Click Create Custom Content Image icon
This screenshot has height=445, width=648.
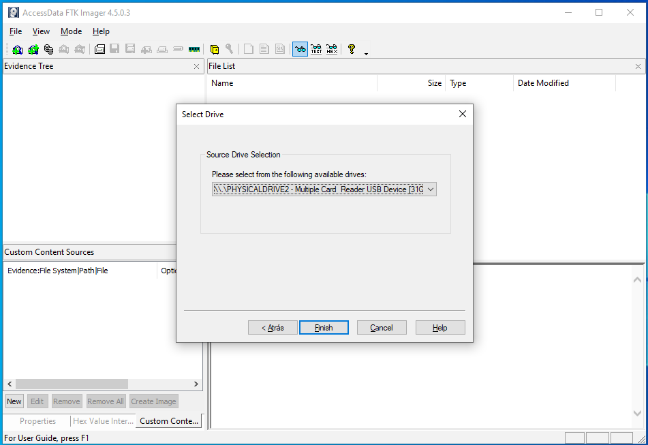[x=162, y=49]
